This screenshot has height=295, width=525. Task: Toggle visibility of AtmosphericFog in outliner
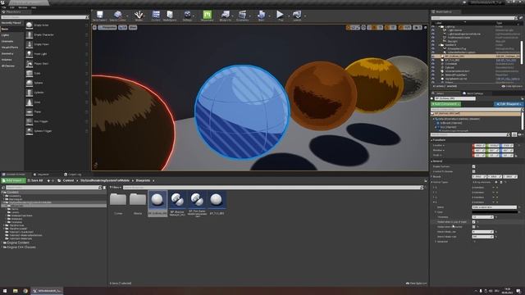pyautogui.click(x=433, y=48)
